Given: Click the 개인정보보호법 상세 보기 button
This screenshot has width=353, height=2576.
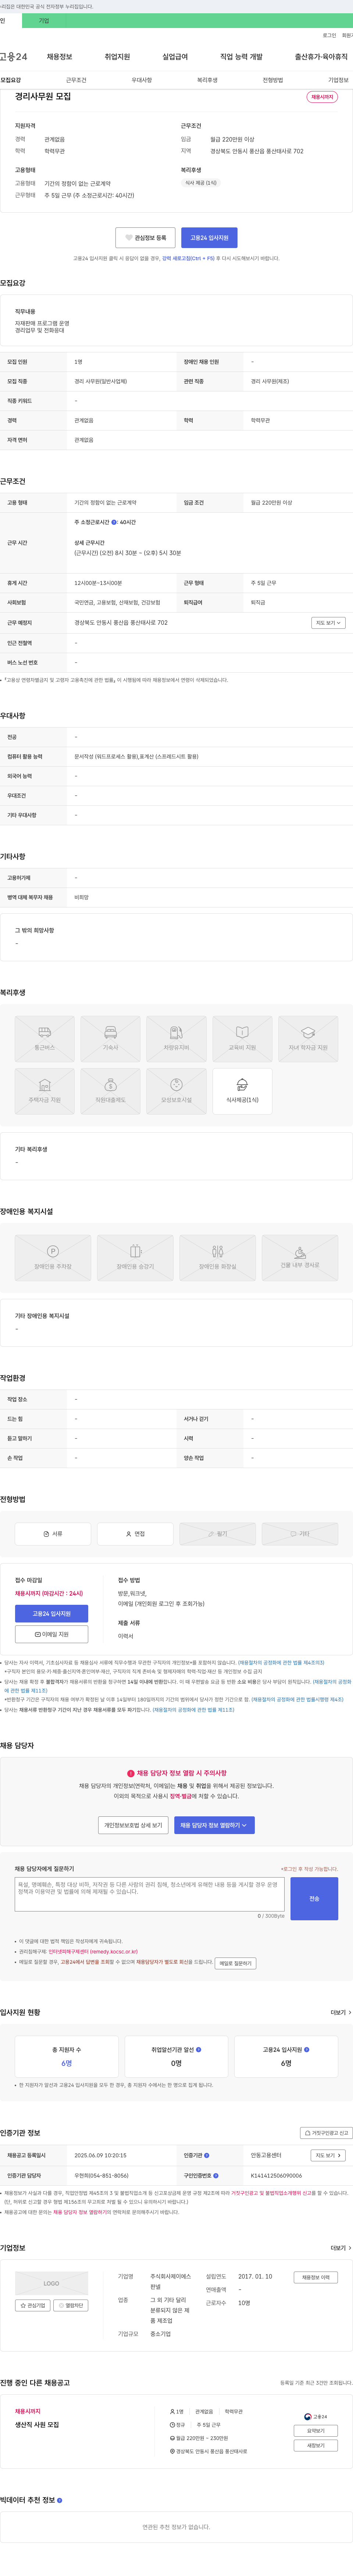Looking at the screenshot, I should (133, 1825).
